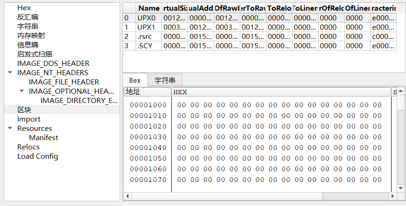Open 信息熵 entropy view
Viewport: 406px width, 206px height.
coord(27,45)
